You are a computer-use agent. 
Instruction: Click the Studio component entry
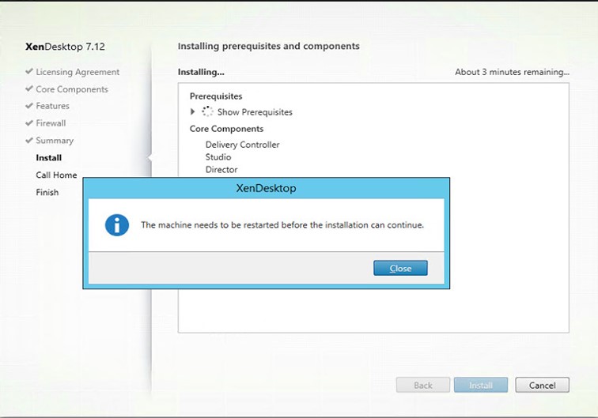[x=218, y=157]
